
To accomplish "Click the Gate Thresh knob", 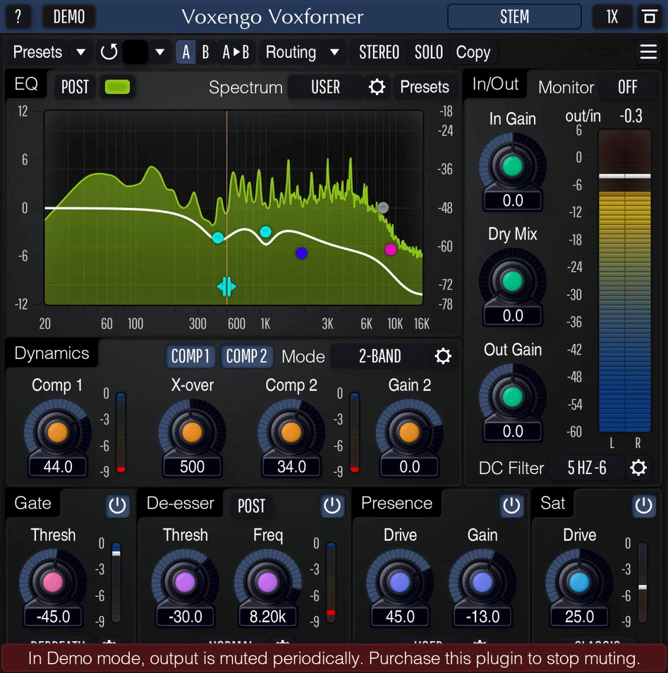I will coord(53,583).
